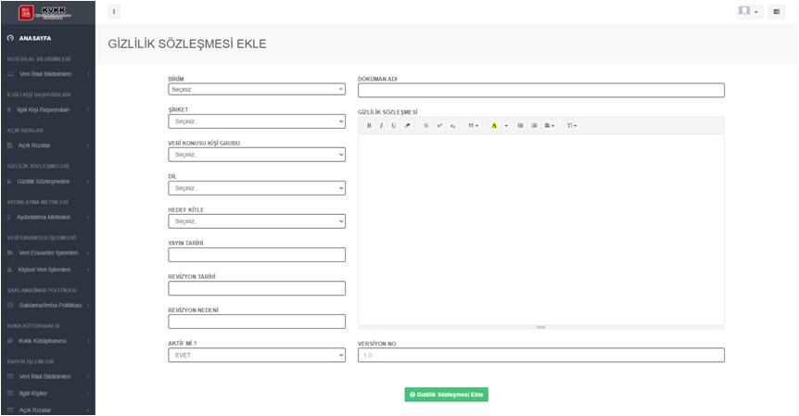Click the eraser clear-formatting icon

tap(407, 125)
